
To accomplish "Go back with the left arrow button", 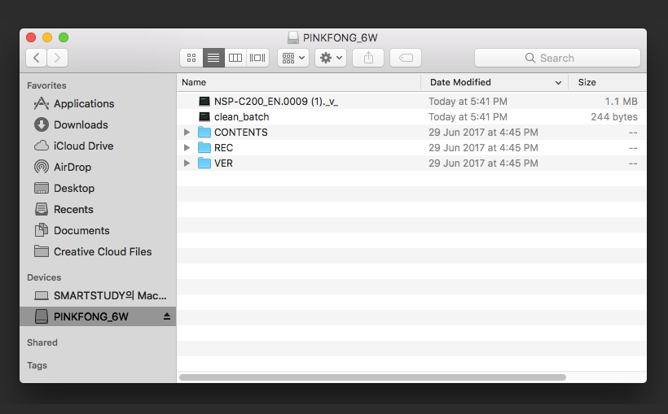I will [36, 58].
